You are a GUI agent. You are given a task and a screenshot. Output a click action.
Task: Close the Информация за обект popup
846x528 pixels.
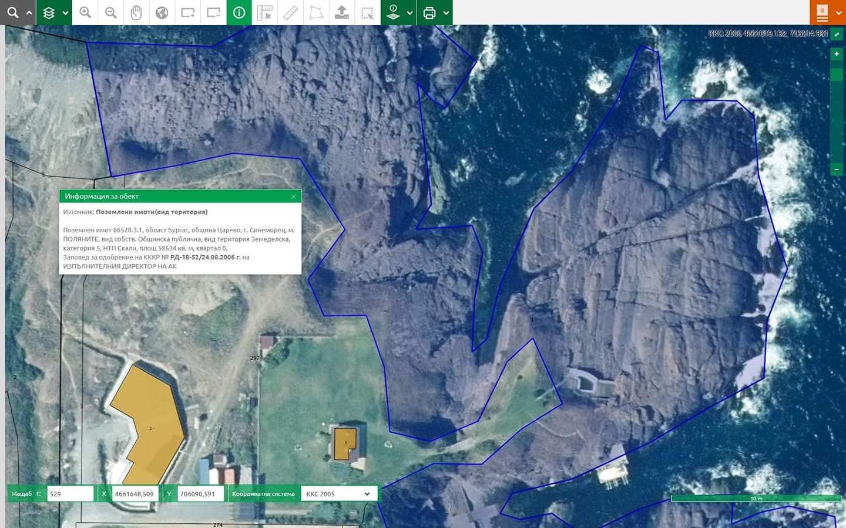(294, 197)
